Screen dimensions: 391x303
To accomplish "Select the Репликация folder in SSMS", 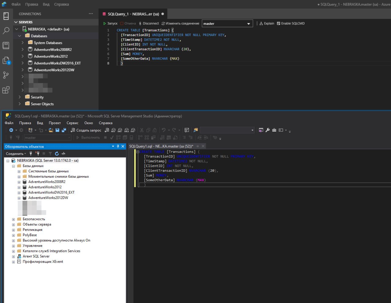I will tap(32, 230).
